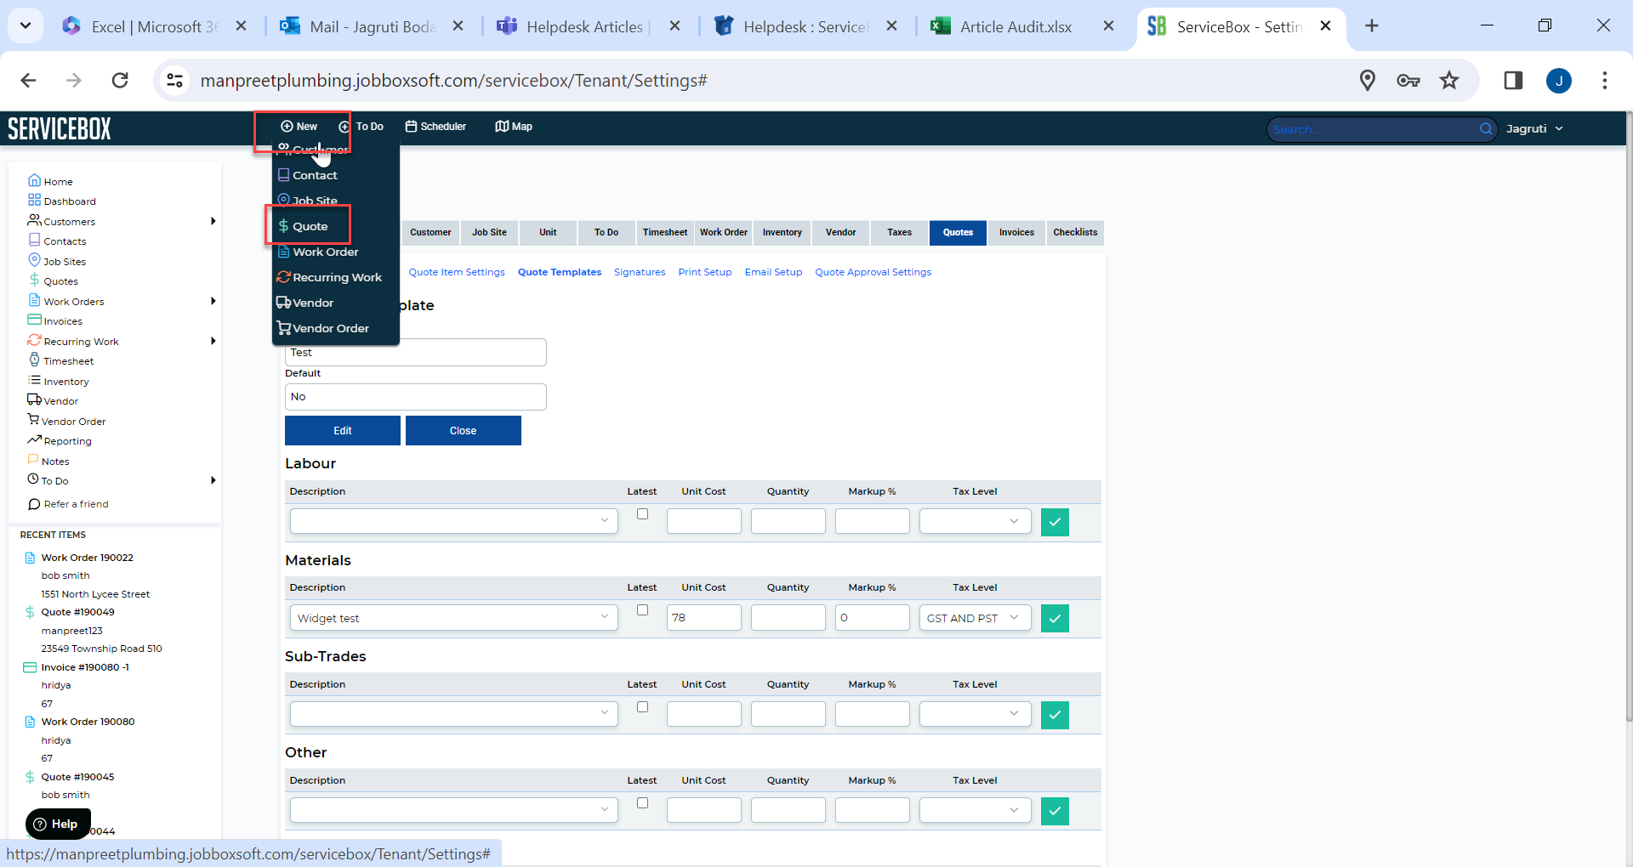Toggle Latest checkbox in Sub-Trades row
This screenshot has width=1633, height=867.
(642, 707)
